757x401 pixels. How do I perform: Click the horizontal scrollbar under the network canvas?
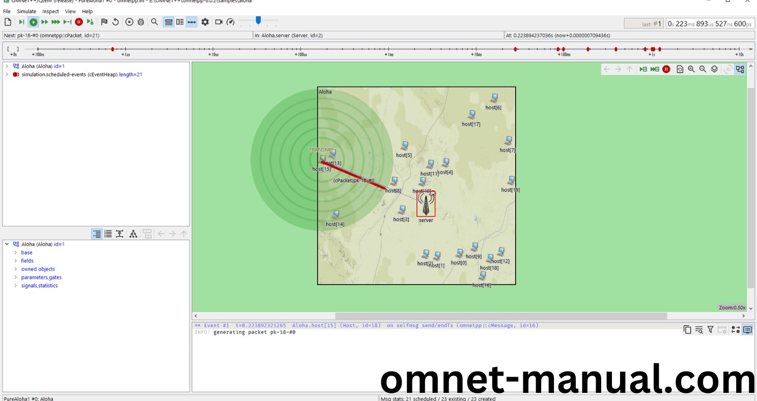pos(500,316)
